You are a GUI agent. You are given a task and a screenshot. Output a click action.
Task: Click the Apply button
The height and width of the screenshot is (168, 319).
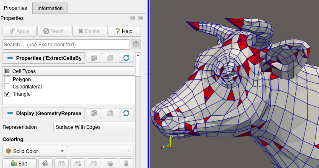(x=20, y=31)
